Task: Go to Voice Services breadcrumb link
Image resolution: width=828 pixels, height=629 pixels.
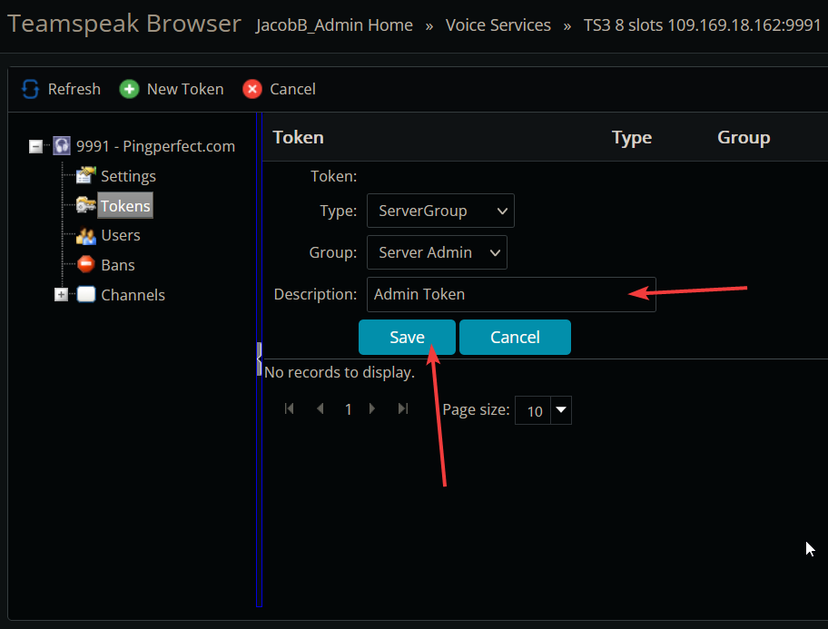Action: click(x=498, y=25)
